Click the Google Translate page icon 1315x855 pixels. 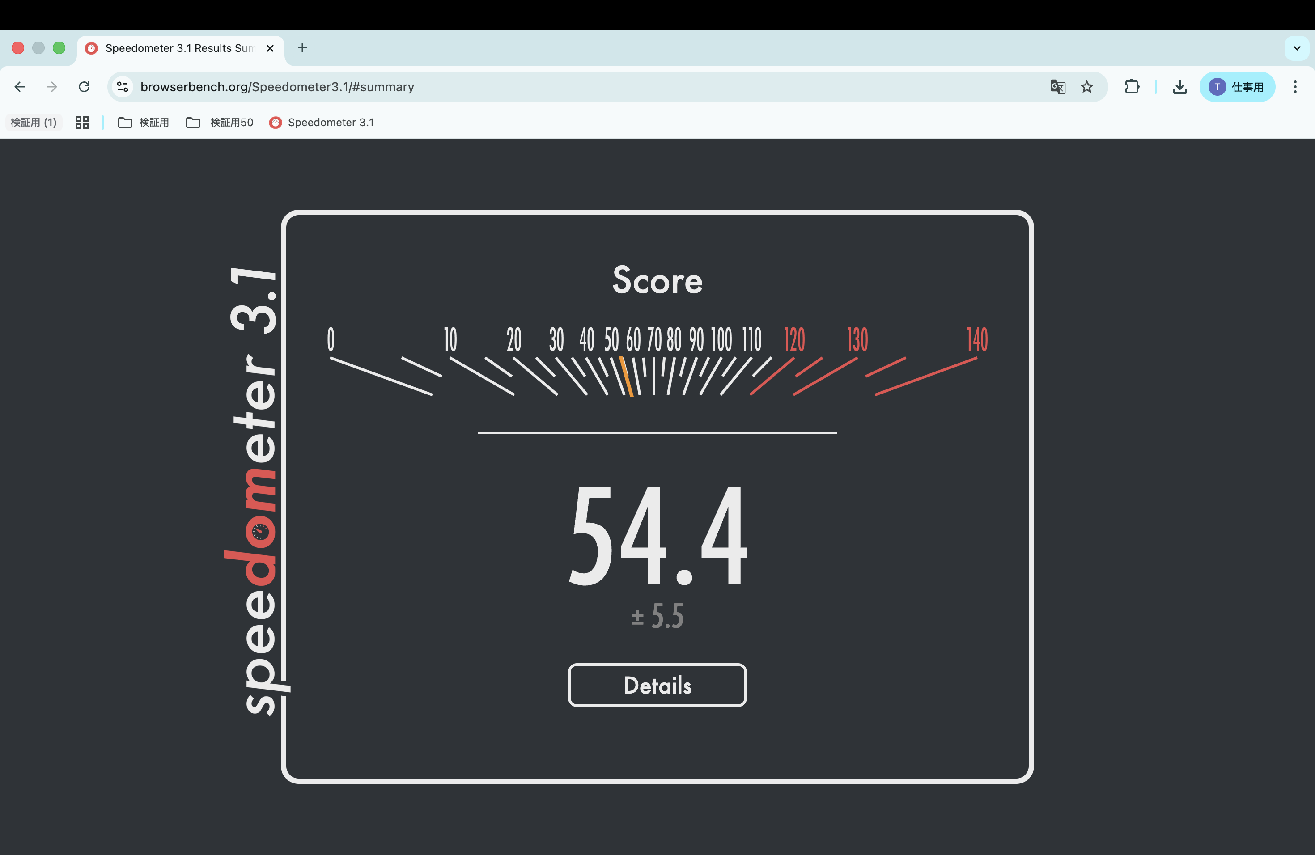[x=1057, y=87]
